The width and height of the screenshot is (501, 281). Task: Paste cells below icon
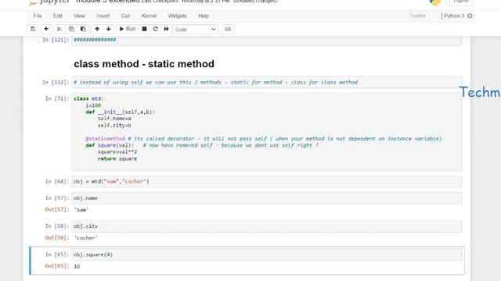[83, 29]
